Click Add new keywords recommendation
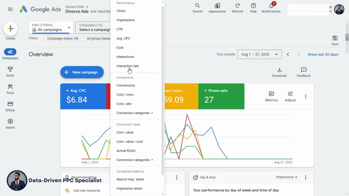349x196 pixels. [x=87, y=191]
